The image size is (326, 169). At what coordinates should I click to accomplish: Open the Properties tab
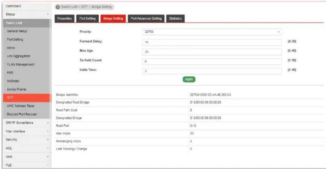click(64, 19)
